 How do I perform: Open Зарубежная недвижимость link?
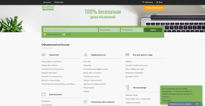coord(95,84)
